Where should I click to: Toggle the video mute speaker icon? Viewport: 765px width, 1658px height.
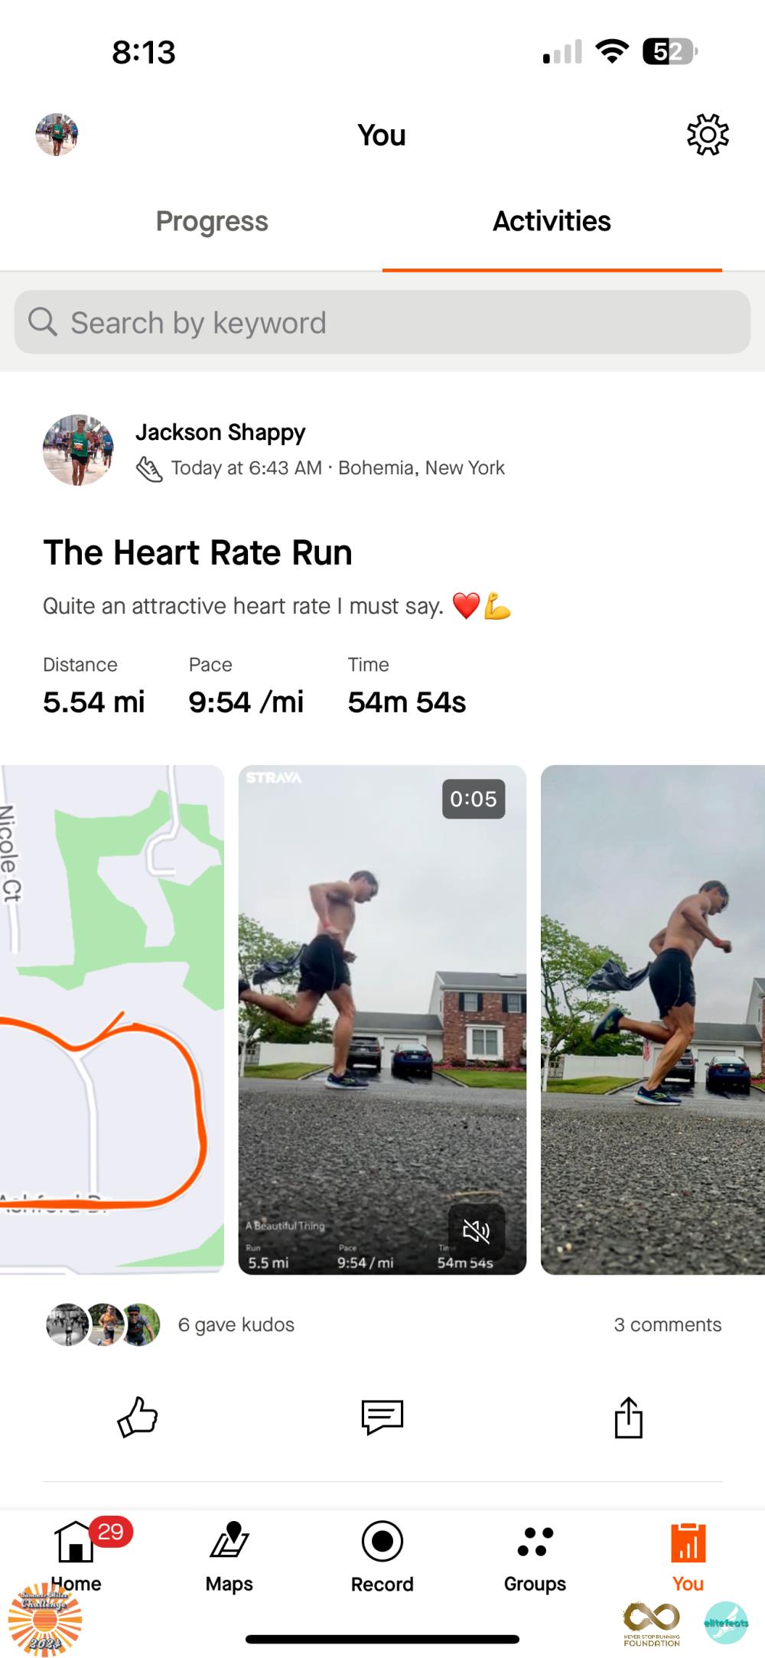(x=476, y=1230)
